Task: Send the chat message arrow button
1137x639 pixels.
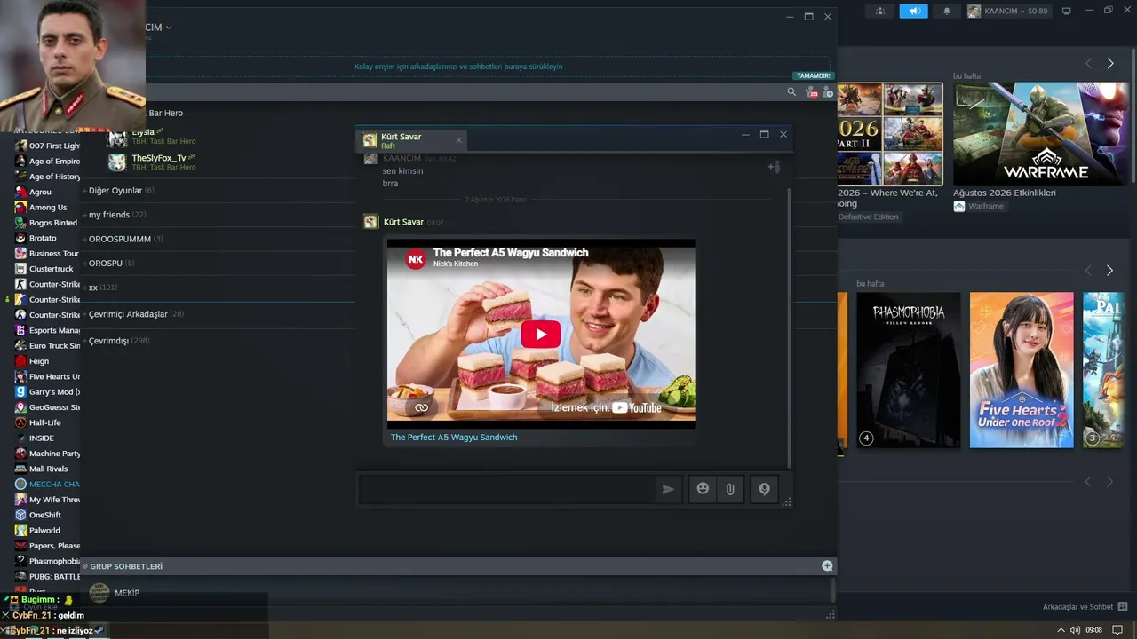Action: [x=668, y=489]
